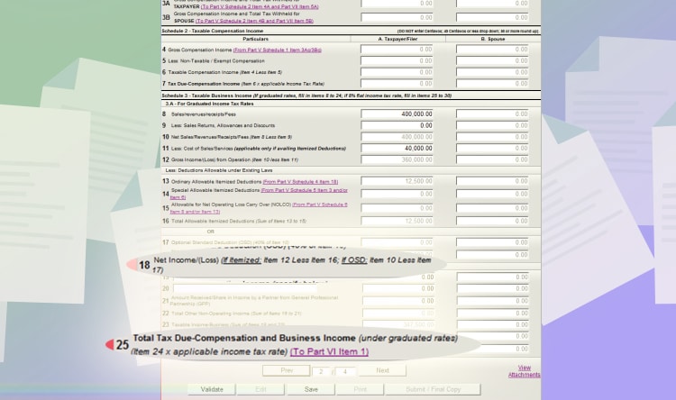Click the Print button
The width and height of the screenshot is (676, 400).
click(360, 389)
